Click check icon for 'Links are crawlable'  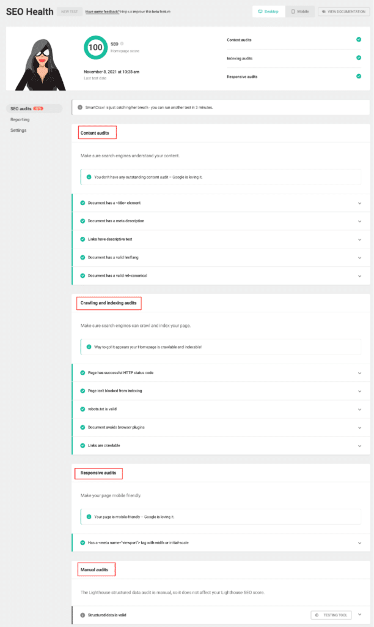click(x=82, y=446)
